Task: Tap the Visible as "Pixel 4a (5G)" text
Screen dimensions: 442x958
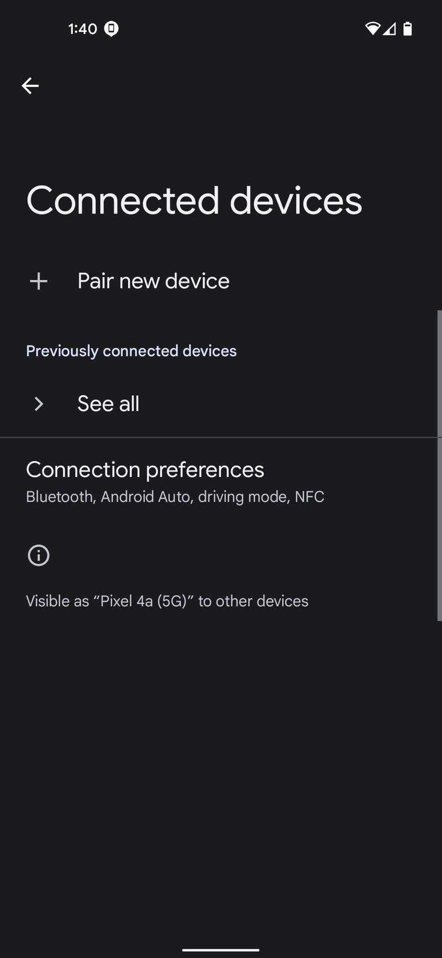Action: coord(167,601)
